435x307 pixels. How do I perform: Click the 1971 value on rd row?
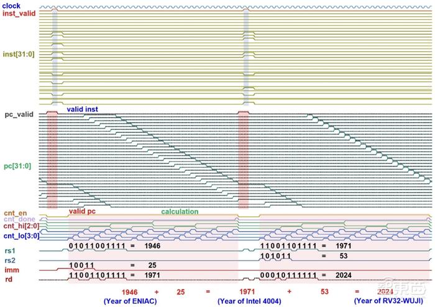(x=152, y=275)
